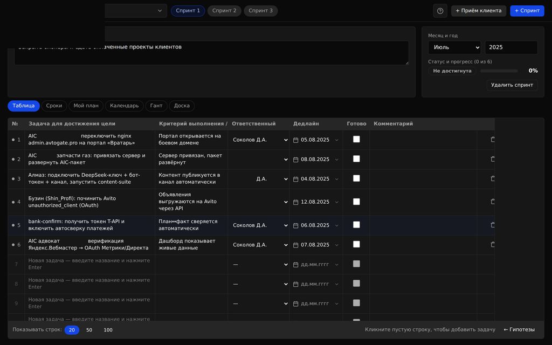Open responsible dropdown for task 3

click(259, 179)
